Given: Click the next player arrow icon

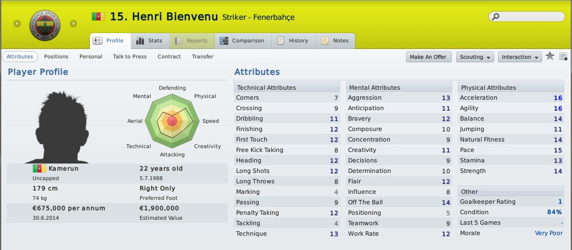Looking at the screenshot, I should point(73,24).
